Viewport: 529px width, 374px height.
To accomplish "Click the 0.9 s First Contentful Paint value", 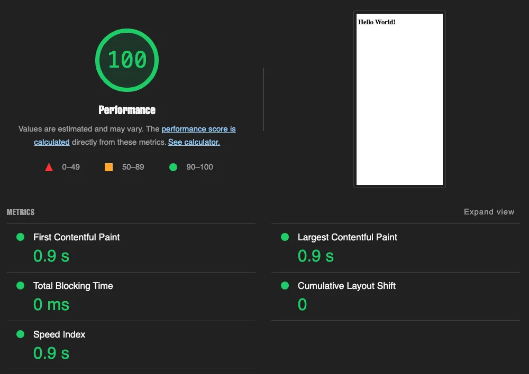I will click(x=51, y=256).
